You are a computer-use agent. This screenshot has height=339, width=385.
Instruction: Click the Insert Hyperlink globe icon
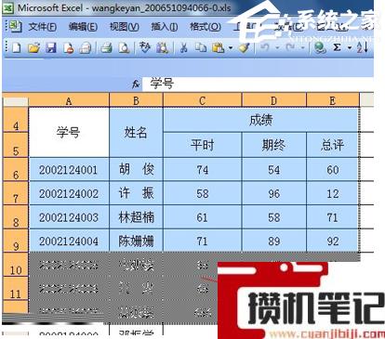(x=320, y=48)
